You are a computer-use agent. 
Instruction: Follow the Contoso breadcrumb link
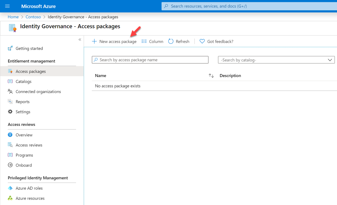(x=33, y=17)
